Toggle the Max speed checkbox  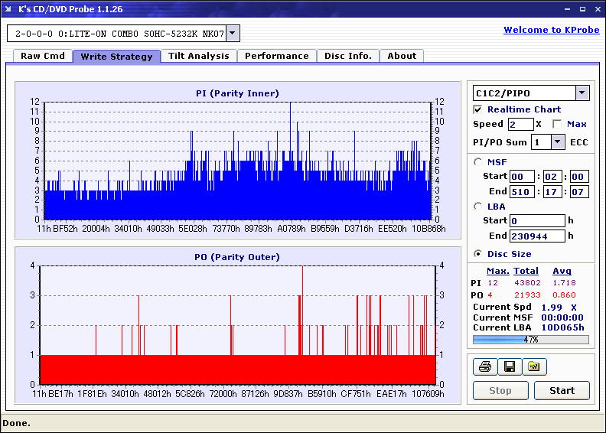click(557, 124)
